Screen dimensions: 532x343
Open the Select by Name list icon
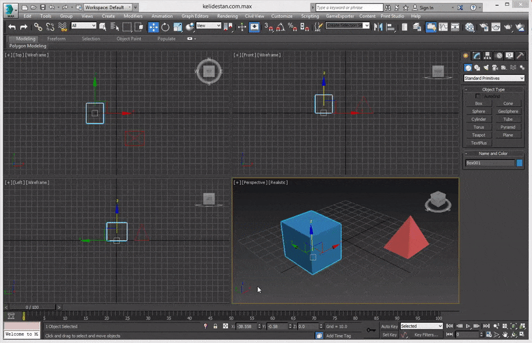click(114, 27)
